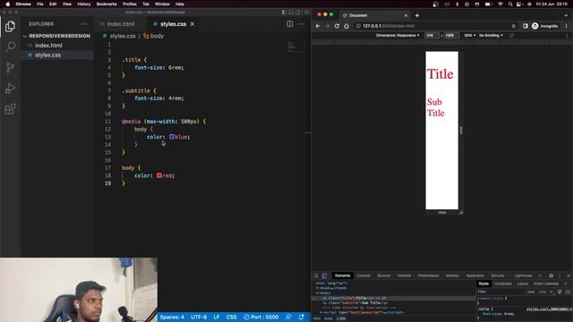Open the Extensions view
The width and height of the screenshot is (573, 322).
click(x=10, y=109)
